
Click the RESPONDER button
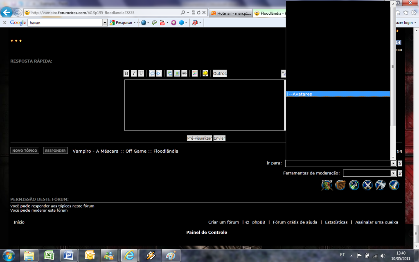(x=55, y=151)
